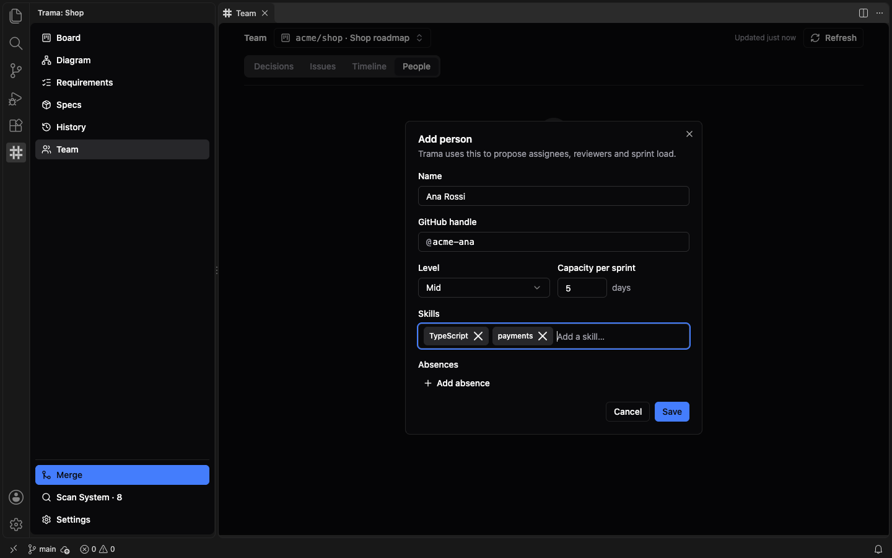The image size is (892, 558).
Task: Click the split editor icon
Action: (864, 13)
